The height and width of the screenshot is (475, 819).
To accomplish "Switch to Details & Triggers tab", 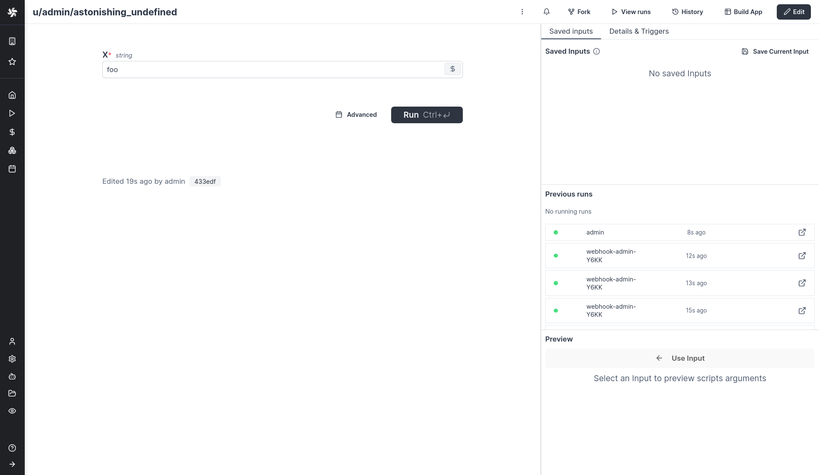I will pos(639,32).
